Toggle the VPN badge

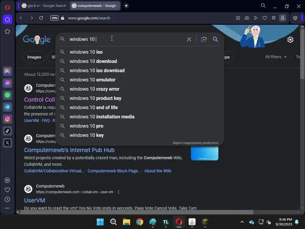pos(55,18)
